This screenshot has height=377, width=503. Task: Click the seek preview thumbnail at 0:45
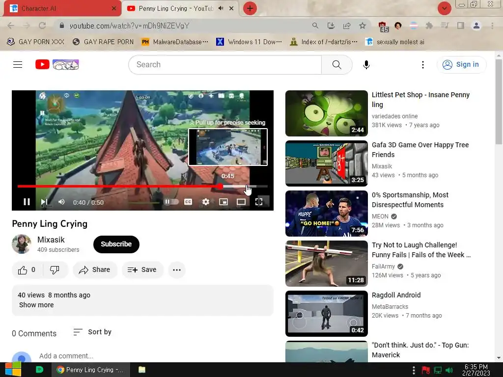click(x=228, y=147)
